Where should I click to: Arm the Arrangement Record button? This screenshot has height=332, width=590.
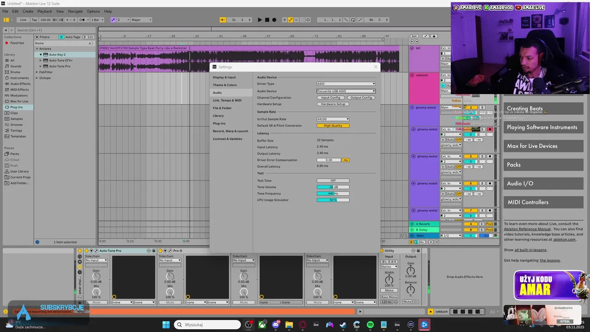click(x=274, y=20)
